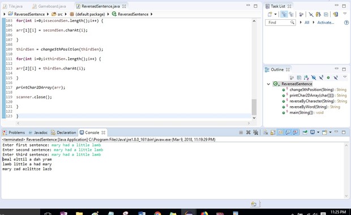Collapse all items in Outline toolbar
This screenshot has width=351, height=215.
tap(299, 77)
